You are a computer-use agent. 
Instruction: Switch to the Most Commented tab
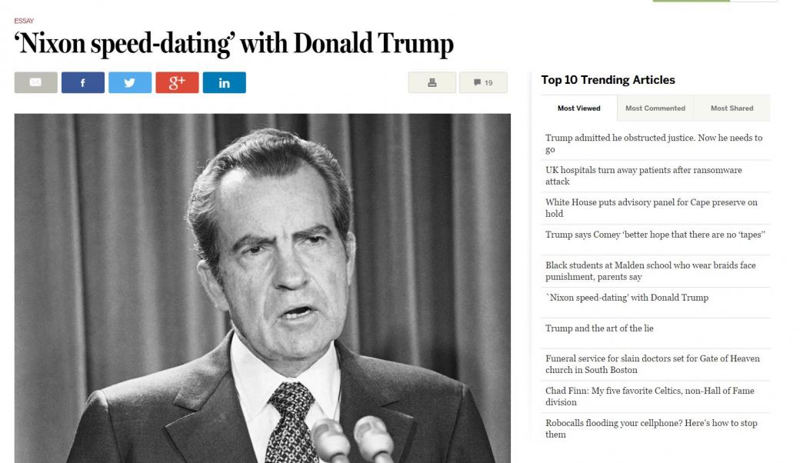(x=655, y=108)
